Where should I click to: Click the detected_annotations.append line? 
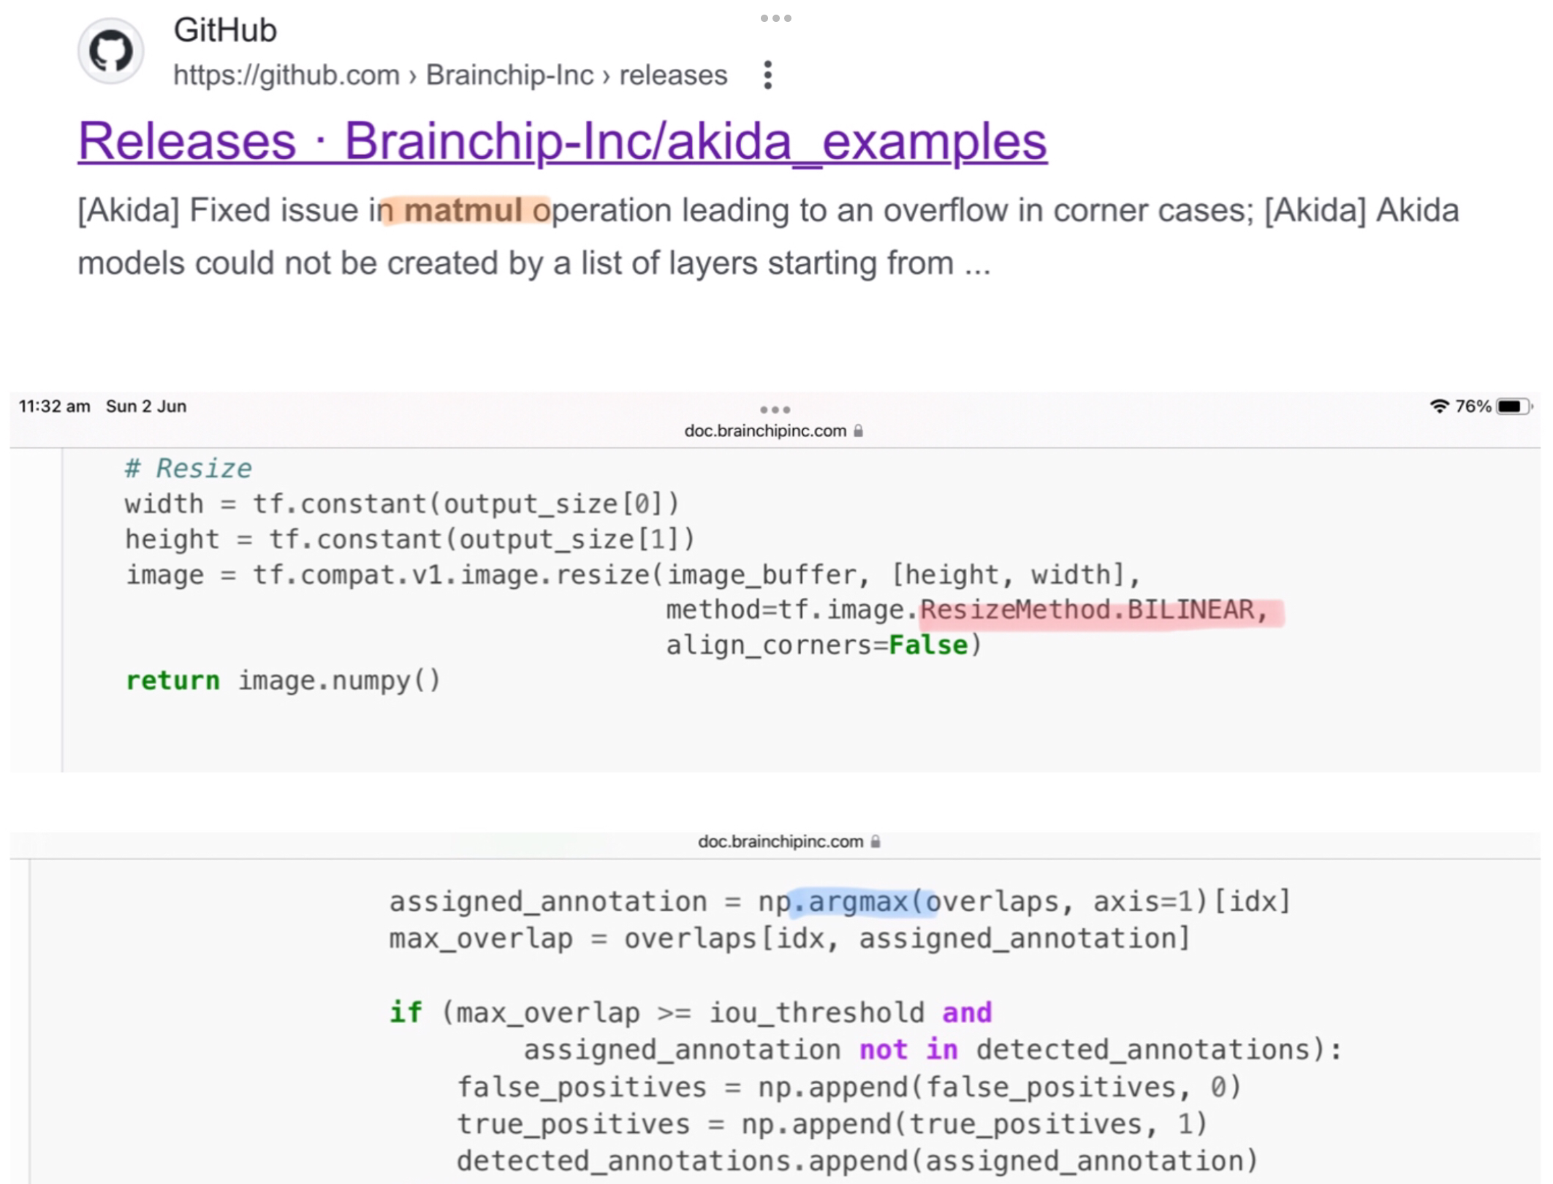coord(858,1161)
